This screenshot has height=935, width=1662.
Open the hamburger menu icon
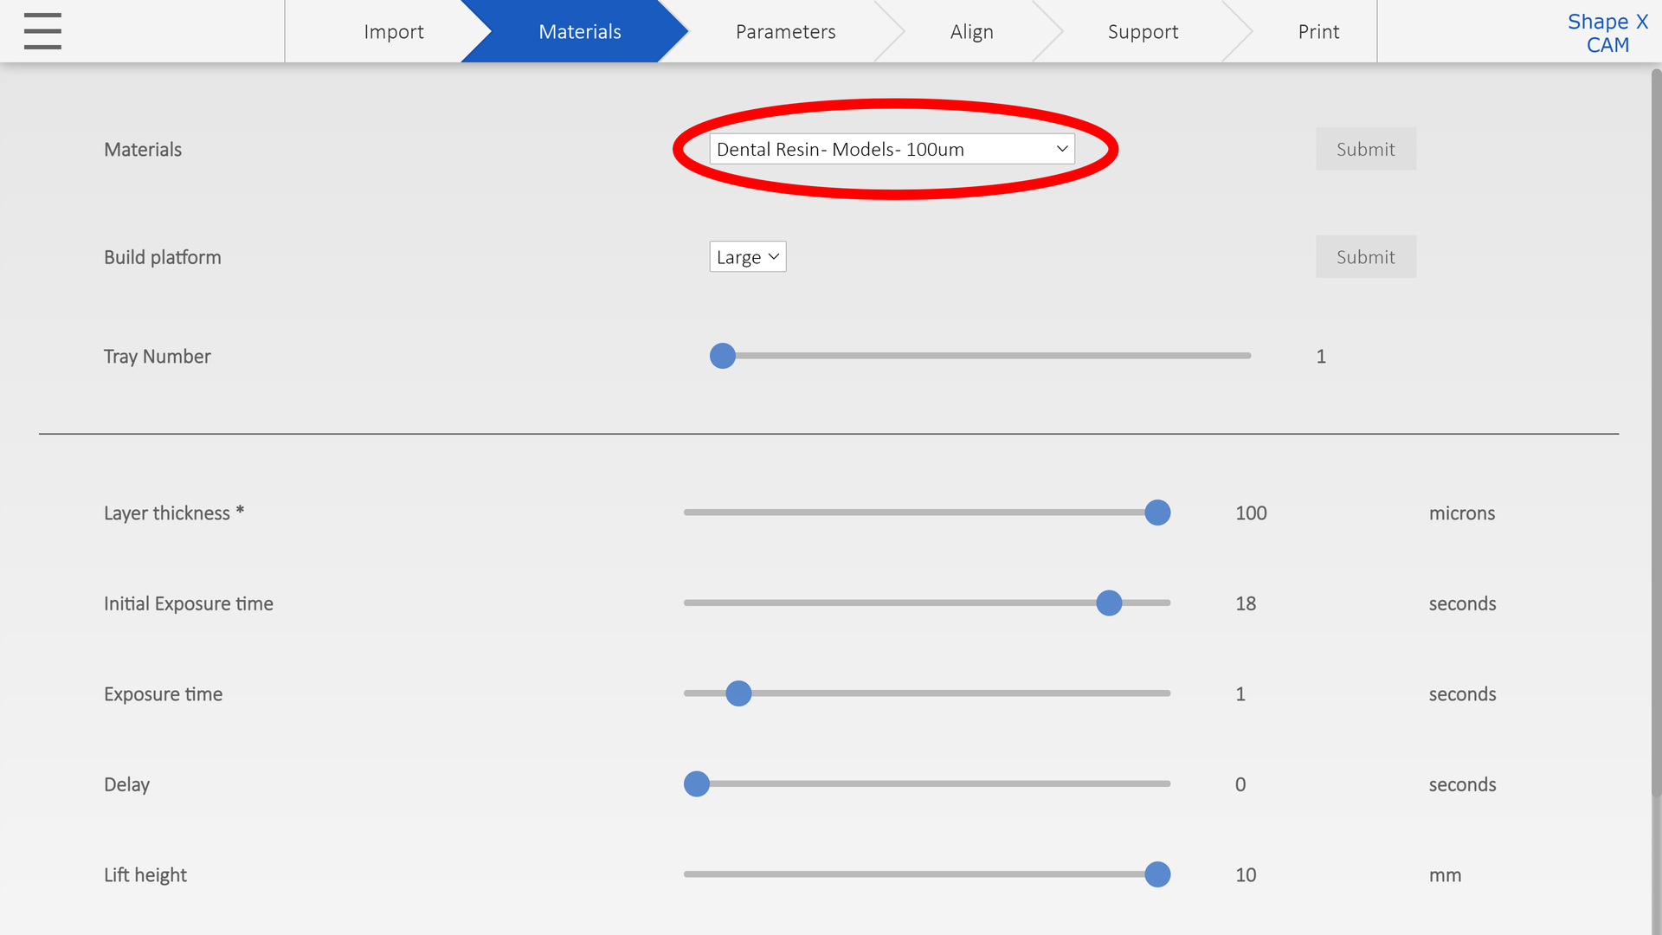42,31
